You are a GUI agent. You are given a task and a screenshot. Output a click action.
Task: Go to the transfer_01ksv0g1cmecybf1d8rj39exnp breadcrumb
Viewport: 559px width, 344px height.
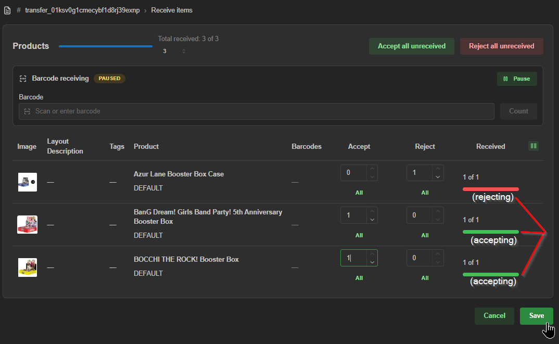tap(82, 10)
